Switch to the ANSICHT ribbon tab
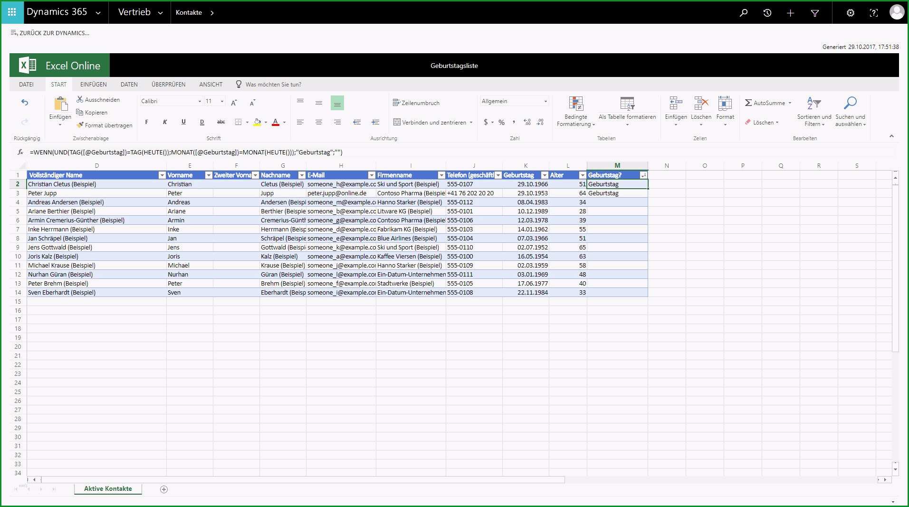The height and width of the screenshot is (507, 909). [x=211, y=85]
